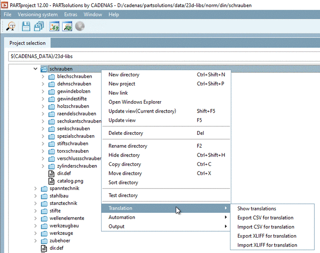Click the PARTproject app icon in title bar
The image size is (320, 253).
point(5,5)
